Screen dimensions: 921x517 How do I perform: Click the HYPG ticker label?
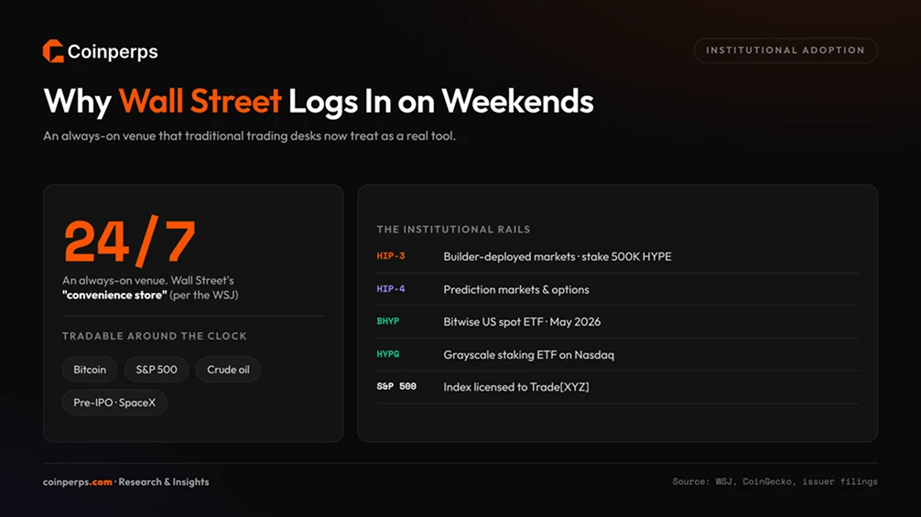coord(387,354)
